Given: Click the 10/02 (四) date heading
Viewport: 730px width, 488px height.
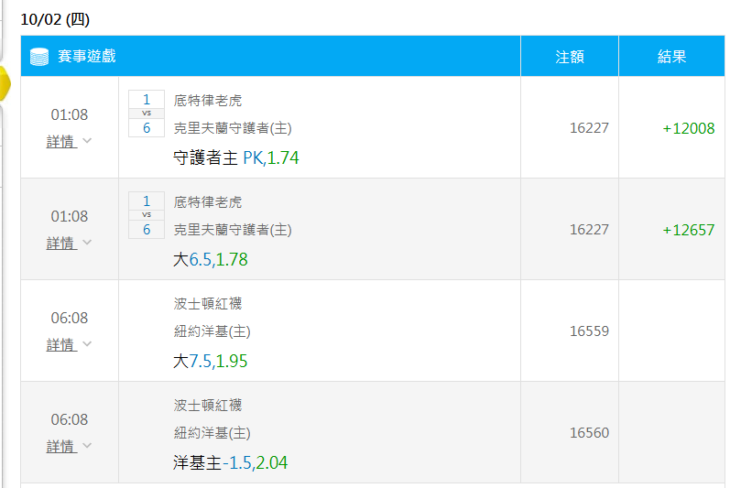Looking at the screenshot, I should (56, 19).
